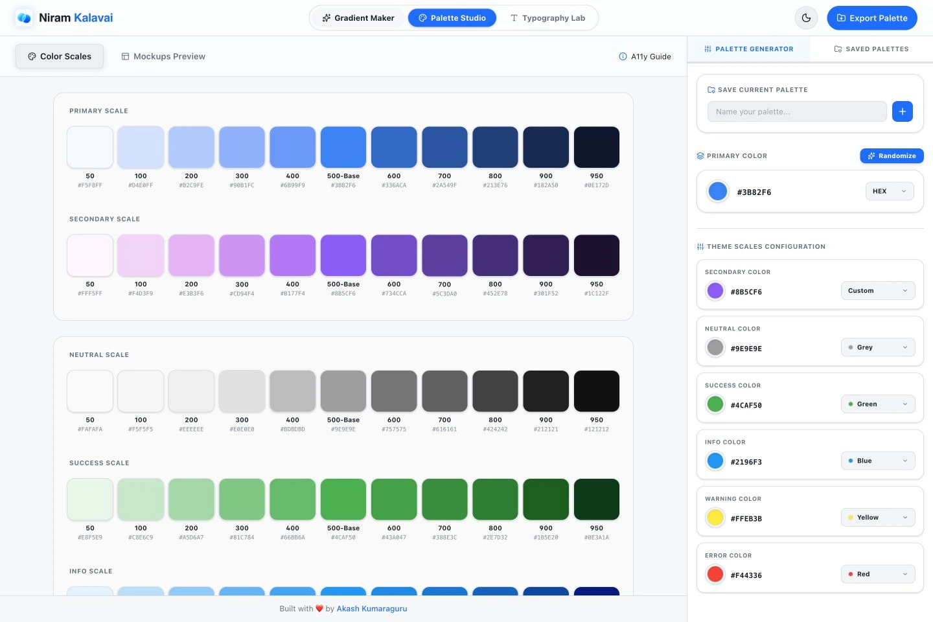Image resolution: width=933 pixels, height=622 pixels.
Task: Click secondary scale 100 swatch #F4D3F9
Action: [x=141, y=255]
